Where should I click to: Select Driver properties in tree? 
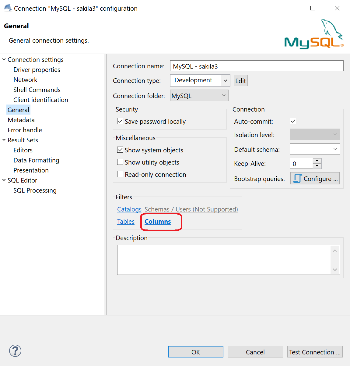[x=37, y=70]
